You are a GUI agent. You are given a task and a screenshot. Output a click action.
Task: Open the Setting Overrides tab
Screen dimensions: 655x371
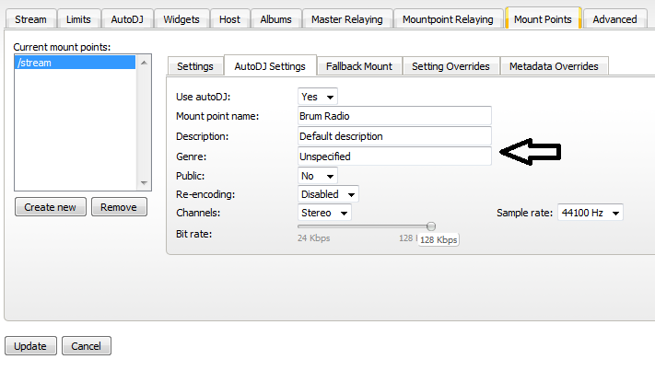(451, 66)
